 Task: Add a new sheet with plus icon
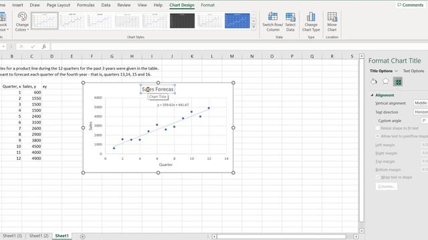(83, 237)
